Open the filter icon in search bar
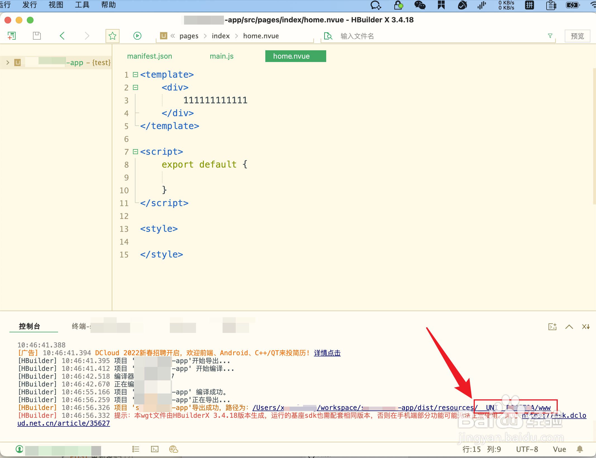The height and width of the screenshot is (458, 596). [x=550, y=36]
